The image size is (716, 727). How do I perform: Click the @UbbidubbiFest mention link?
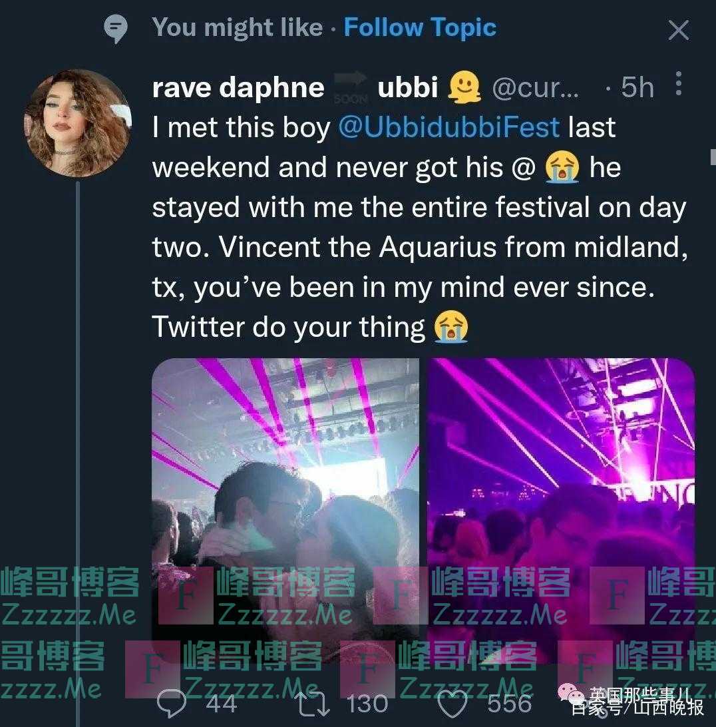[x=449, y=127]
